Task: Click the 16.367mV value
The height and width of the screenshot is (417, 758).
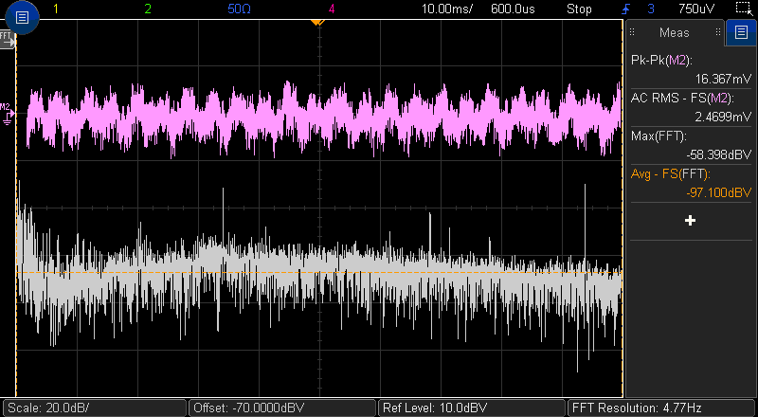Action: pos(723,79)
